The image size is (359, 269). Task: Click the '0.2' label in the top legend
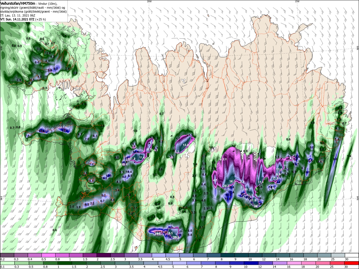pyautogui.click(x=3, y=259)
